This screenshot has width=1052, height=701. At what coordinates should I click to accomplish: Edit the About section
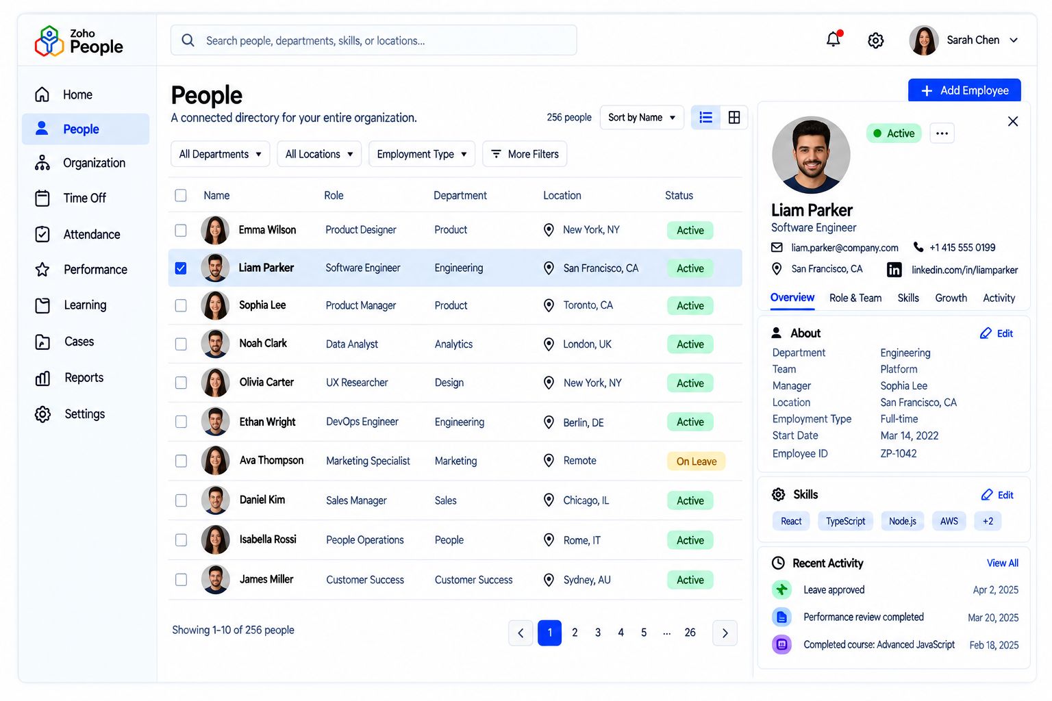pos(997,333)
